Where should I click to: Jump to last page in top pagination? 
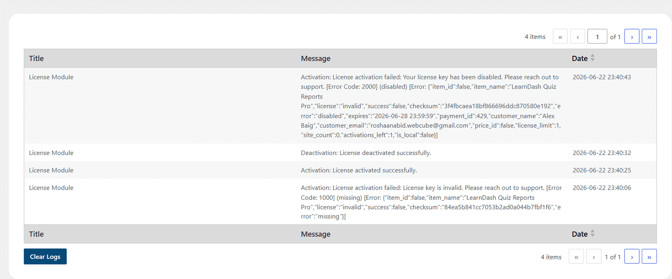[649, 37]
